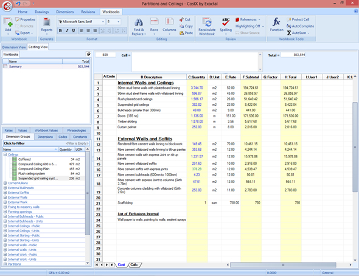Open the Dimensions ribbon tab
This screenshot has width=359, height=276.
pos(65,12)
